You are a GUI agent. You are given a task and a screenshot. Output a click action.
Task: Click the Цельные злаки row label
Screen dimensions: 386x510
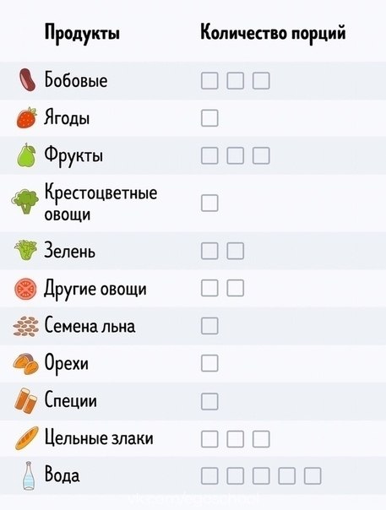pos(99,438)
